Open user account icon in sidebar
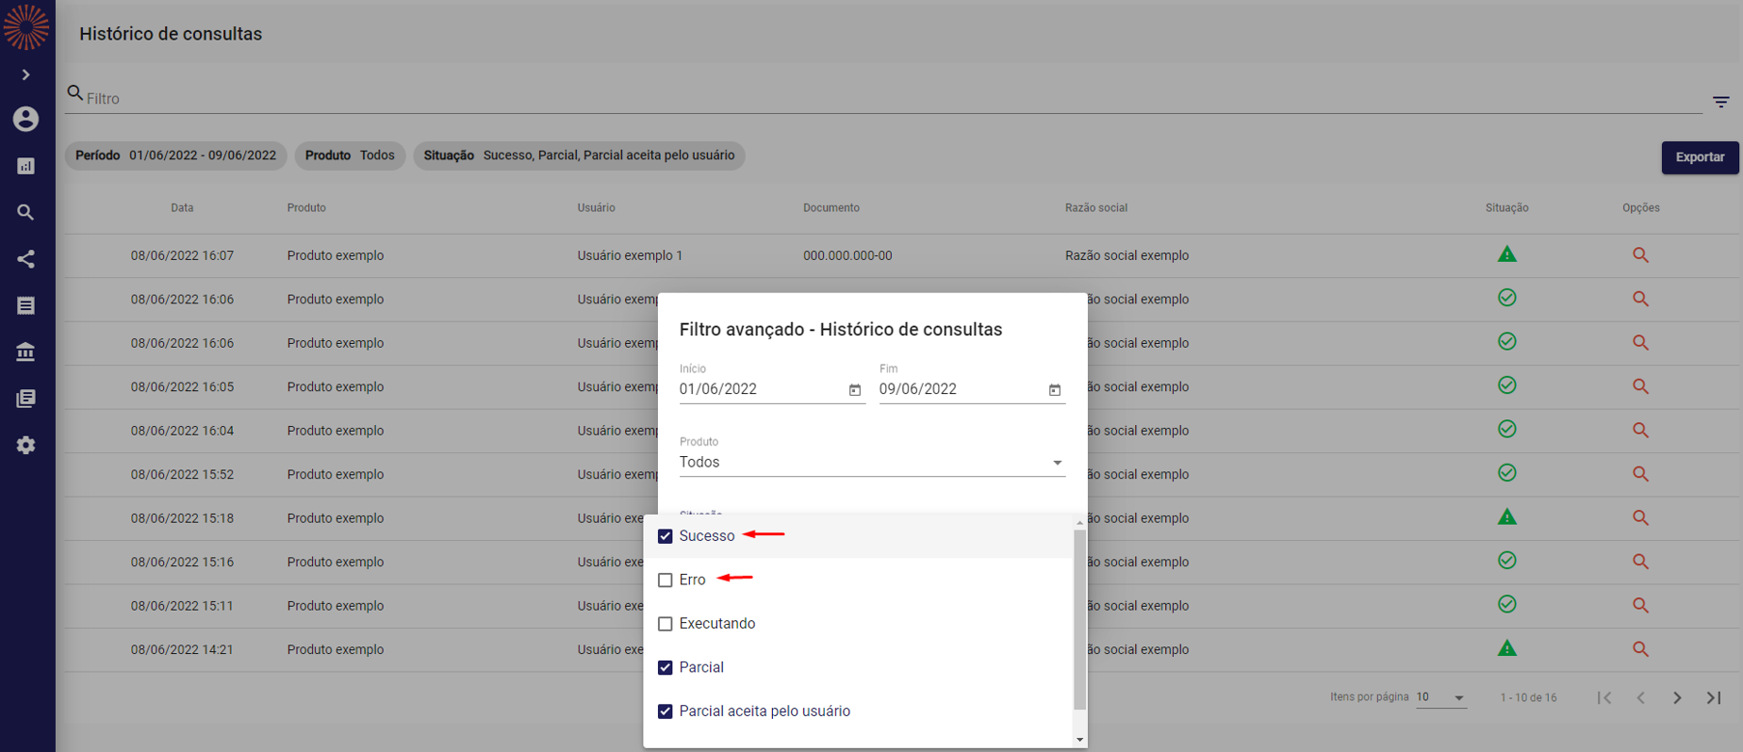The image size is (1743, 752). [x=25, y=119]
